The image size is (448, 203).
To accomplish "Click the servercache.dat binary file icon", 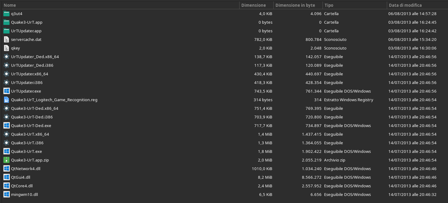I will click(x=6, y=39).
